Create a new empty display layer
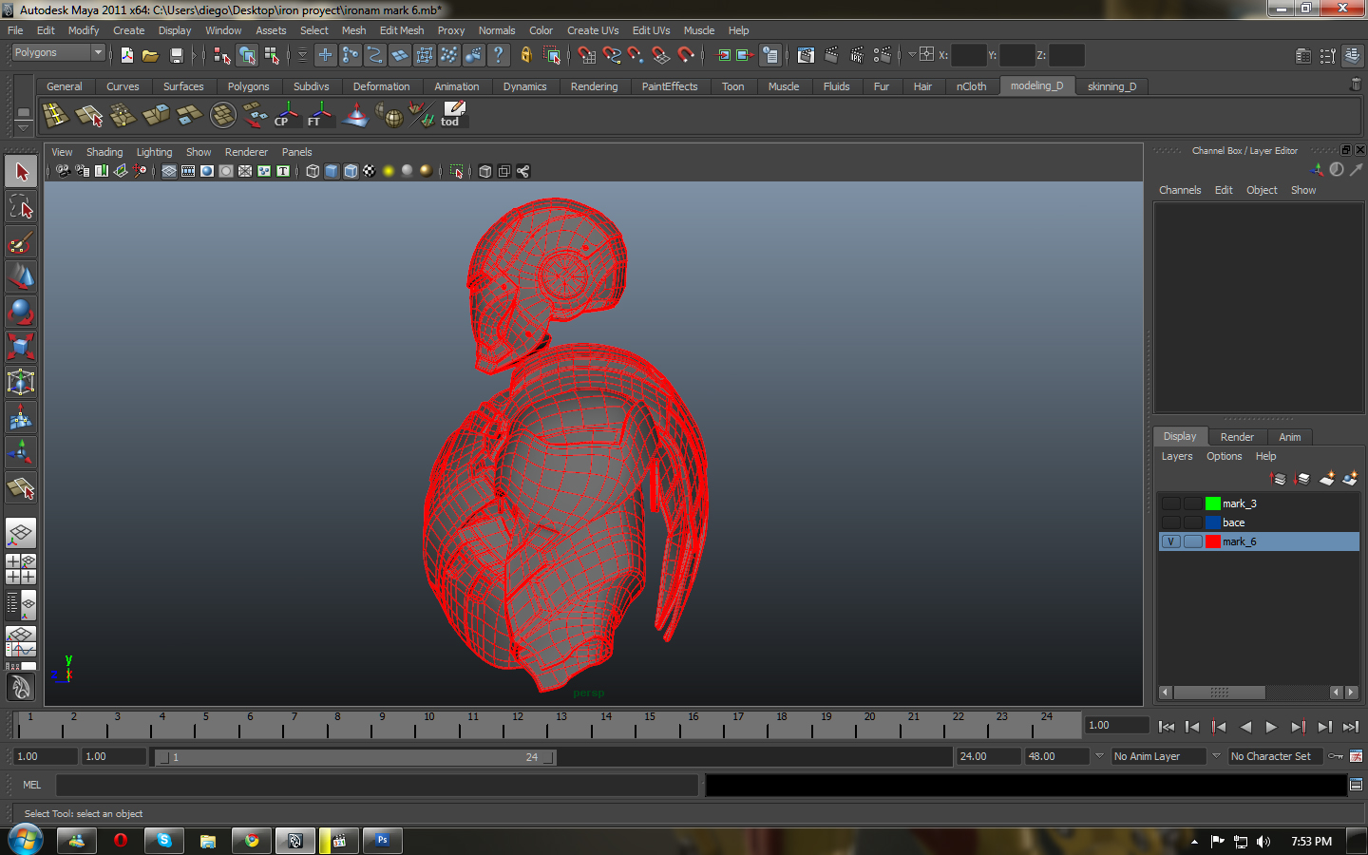 pos(1327,478)
